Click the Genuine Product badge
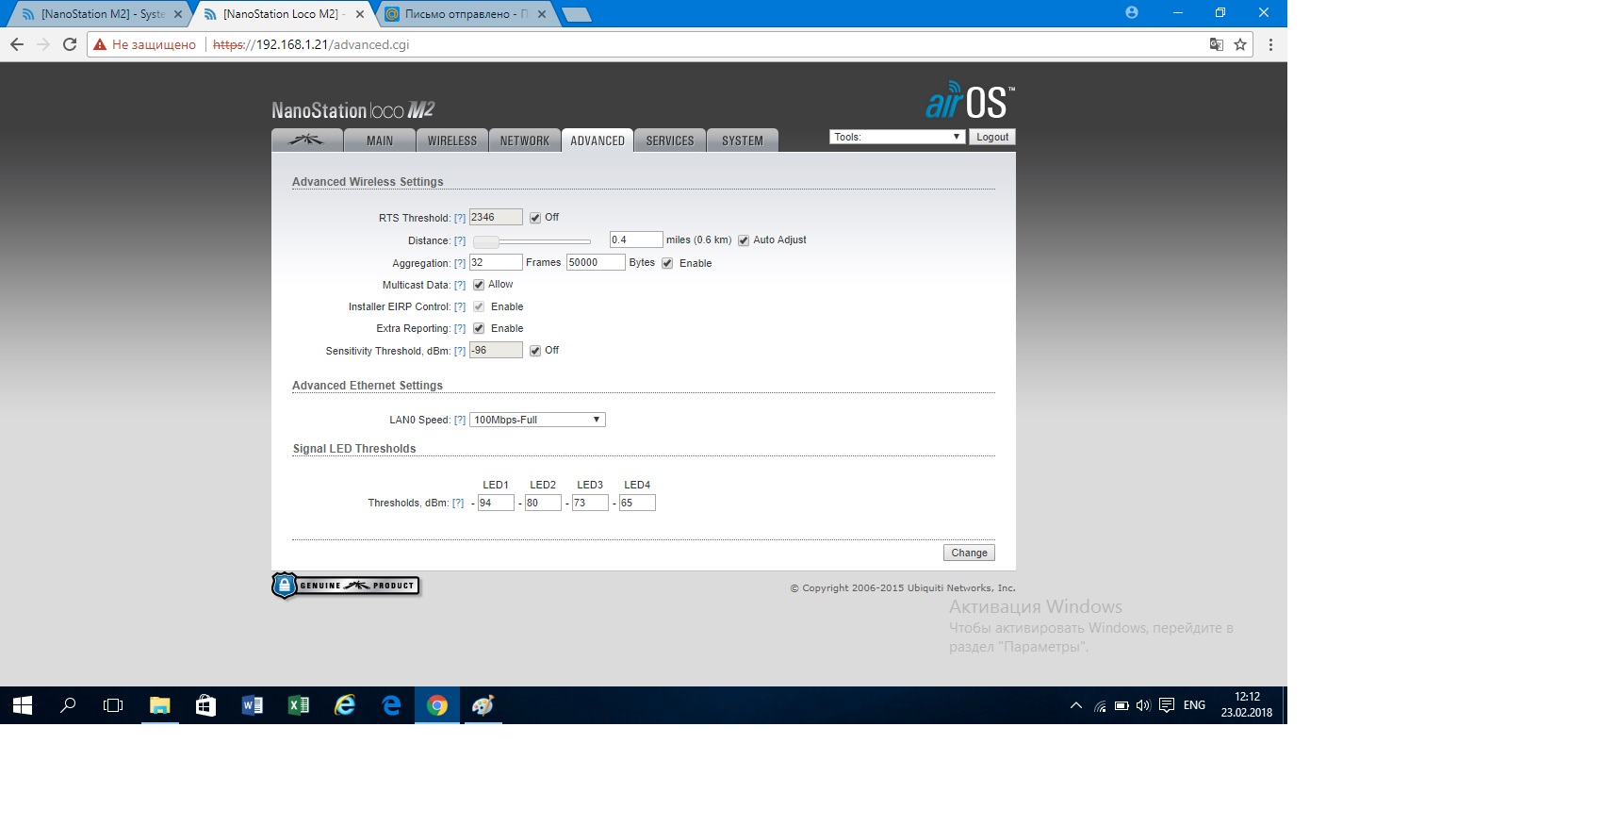Image resolution: width=1621 pixels, height=826 pixels. click(346, 586)
